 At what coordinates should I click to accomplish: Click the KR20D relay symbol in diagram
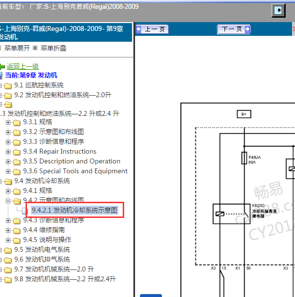tap(232, 214)
